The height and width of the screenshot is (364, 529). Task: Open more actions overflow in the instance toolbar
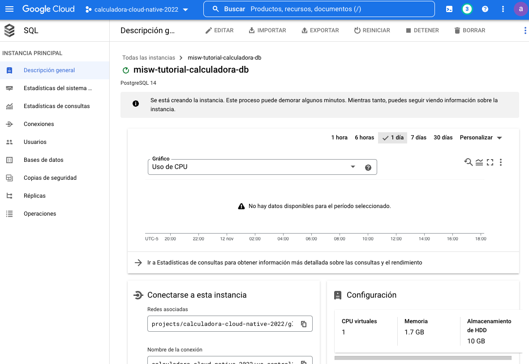525,30
